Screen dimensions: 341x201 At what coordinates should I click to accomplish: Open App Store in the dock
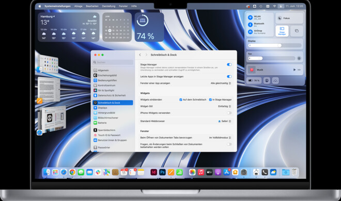[x=226, y=172]
